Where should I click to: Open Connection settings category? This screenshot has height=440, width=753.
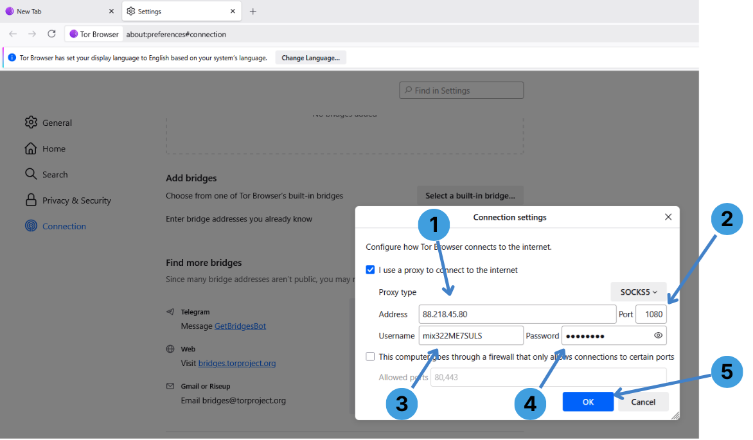pyautogui.click(x=55, y=225)
